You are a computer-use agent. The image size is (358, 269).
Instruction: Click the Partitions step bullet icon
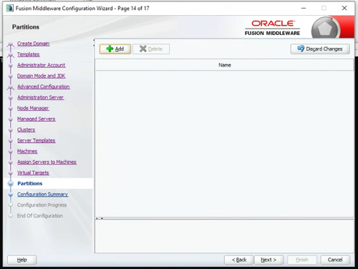(x=11, y=184)
